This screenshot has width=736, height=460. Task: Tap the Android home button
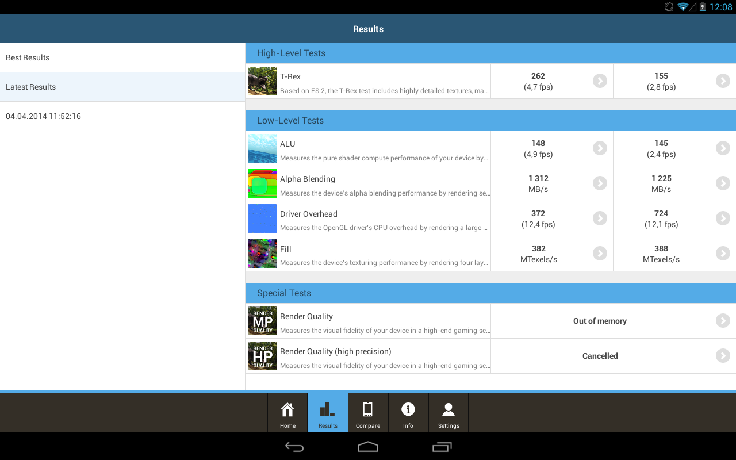pyautogui.click(x=368, y=447)
